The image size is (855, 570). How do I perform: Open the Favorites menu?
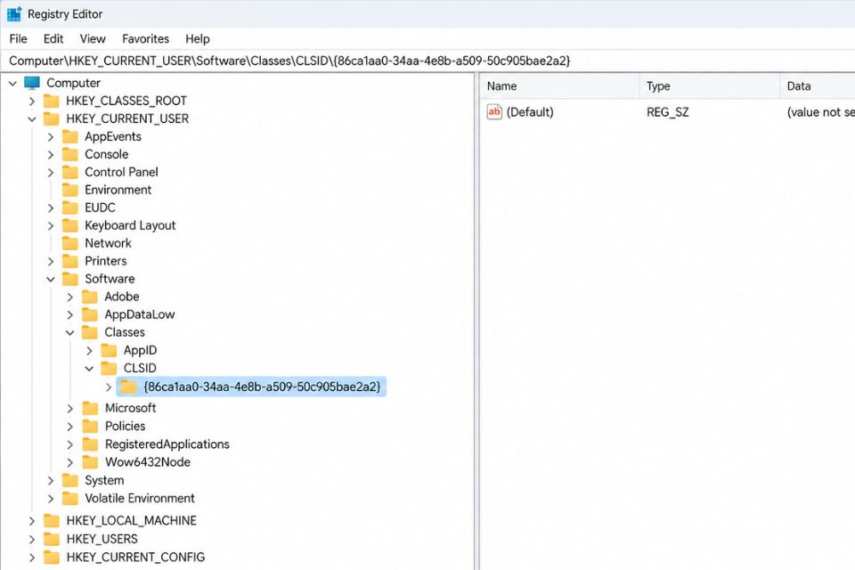click(x=145, y=38)
